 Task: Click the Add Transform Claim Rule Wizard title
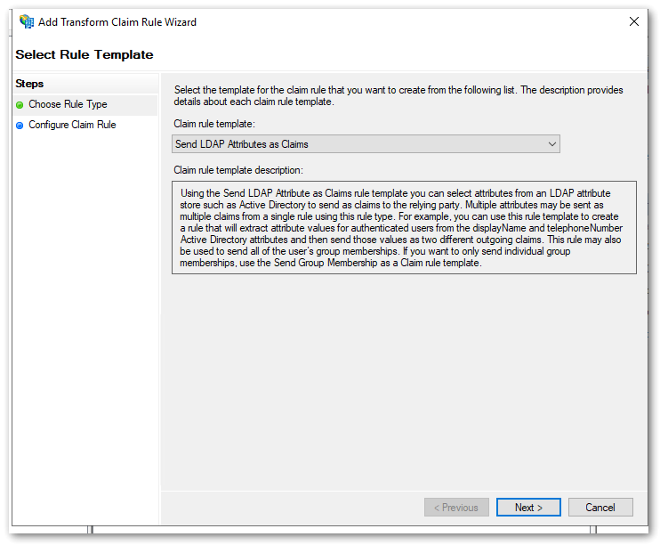tap(117, 21)
